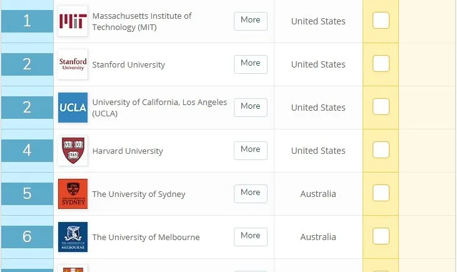457x272 pixels.
Task: Click the Stanford University logo
Action: click(73, 64)
